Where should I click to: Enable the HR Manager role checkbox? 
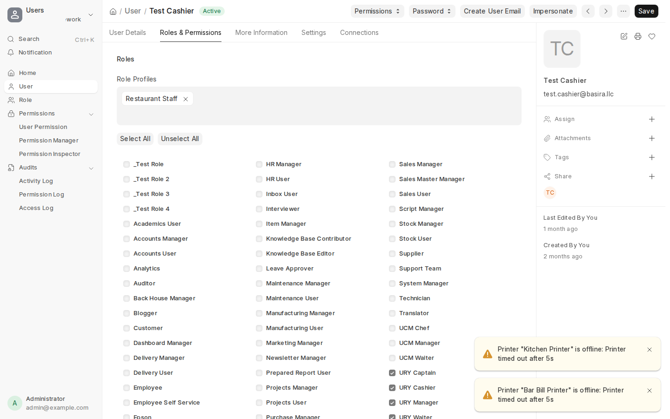click(259, 164)
